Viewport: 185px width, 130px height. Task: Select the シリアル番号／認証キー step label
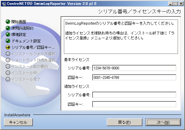[33, 47]
